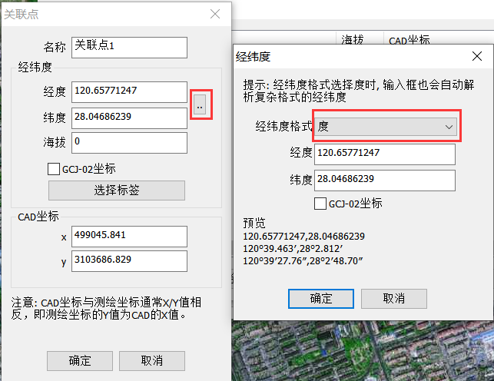This screenshot has width=494, height=381.
Task: Enable GCJ-02坐标 checkbox in 关联点 dialog
Action: [x=54, y=169]
